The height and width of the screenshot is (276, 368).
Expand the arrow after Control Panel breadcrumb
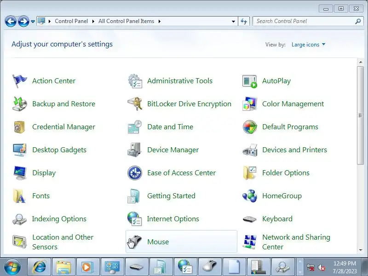pyautogui.click(x=93, y=21)
